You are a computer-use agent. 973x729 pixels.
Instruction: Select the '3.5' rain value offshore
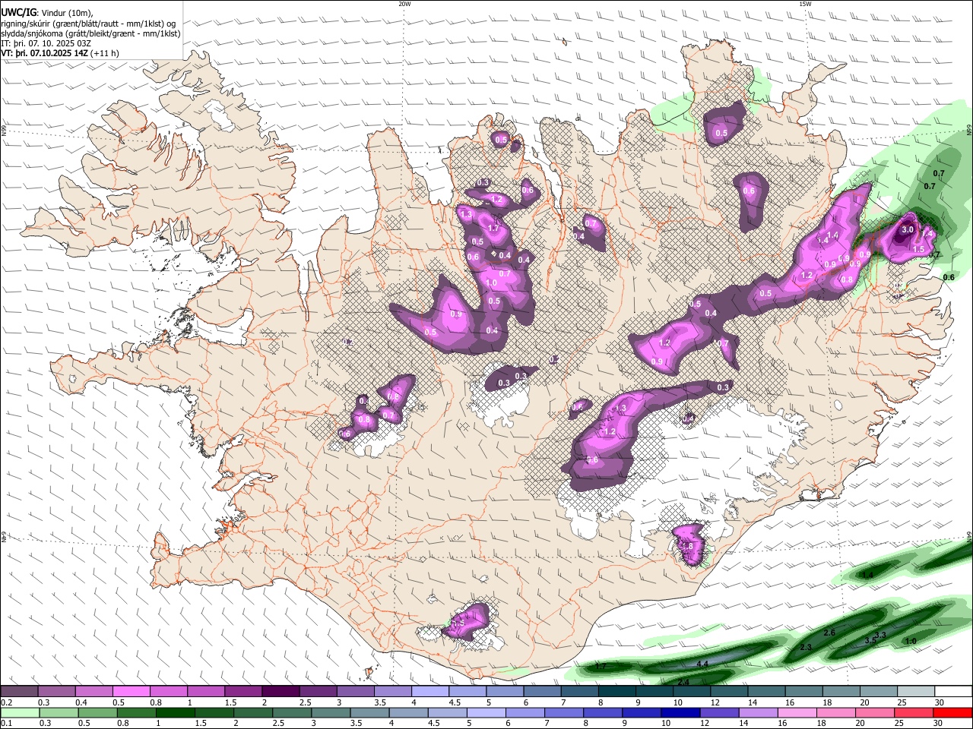tap(870, 641)
